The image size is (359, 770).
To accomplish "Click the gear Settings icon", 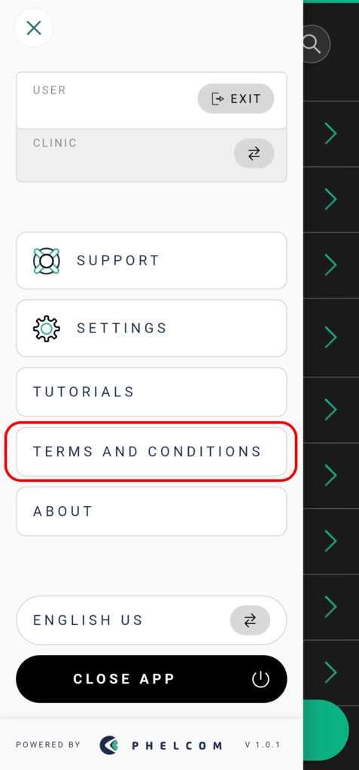I will click(x=46, y=329).
